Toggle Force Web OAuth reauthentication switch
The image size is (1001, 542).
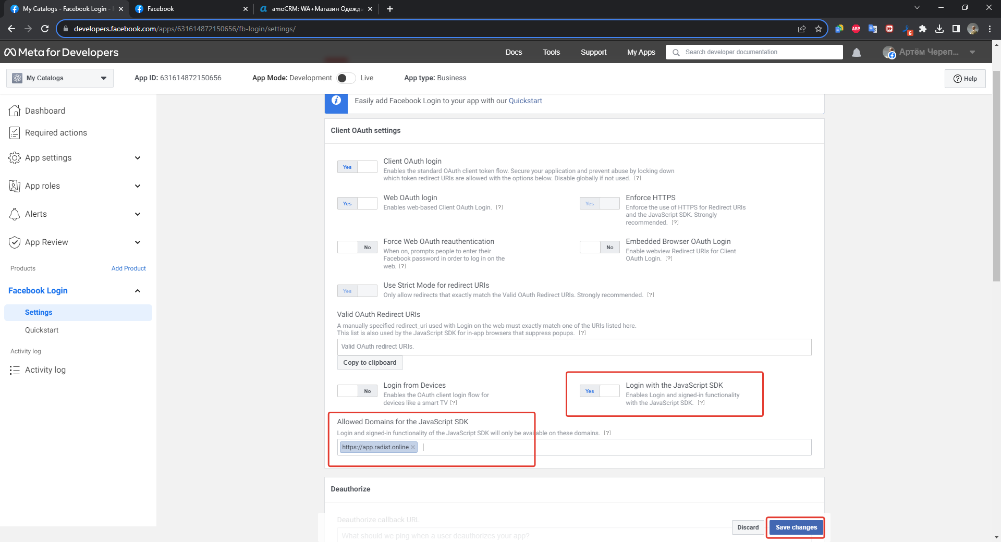click(x=357, y=247)
